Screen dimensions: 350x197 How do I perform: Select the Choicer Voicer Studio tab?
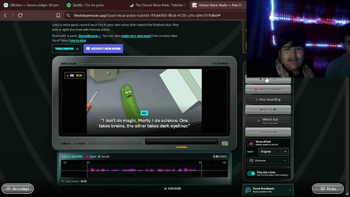218,5
